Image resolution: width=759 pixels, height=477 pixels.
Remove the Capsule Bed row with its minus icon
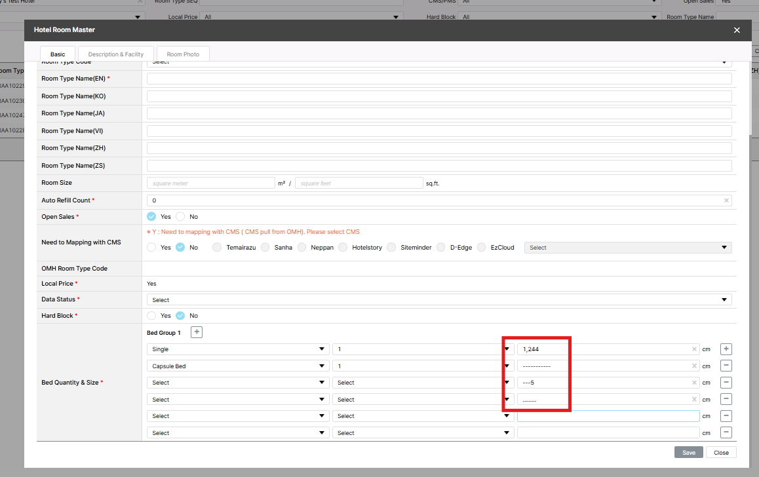coord(726,366)
